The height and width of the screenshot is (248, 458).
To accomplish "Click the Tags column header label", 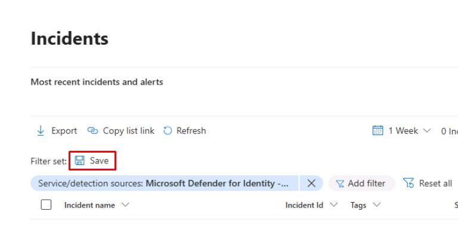I will [358, 205].
